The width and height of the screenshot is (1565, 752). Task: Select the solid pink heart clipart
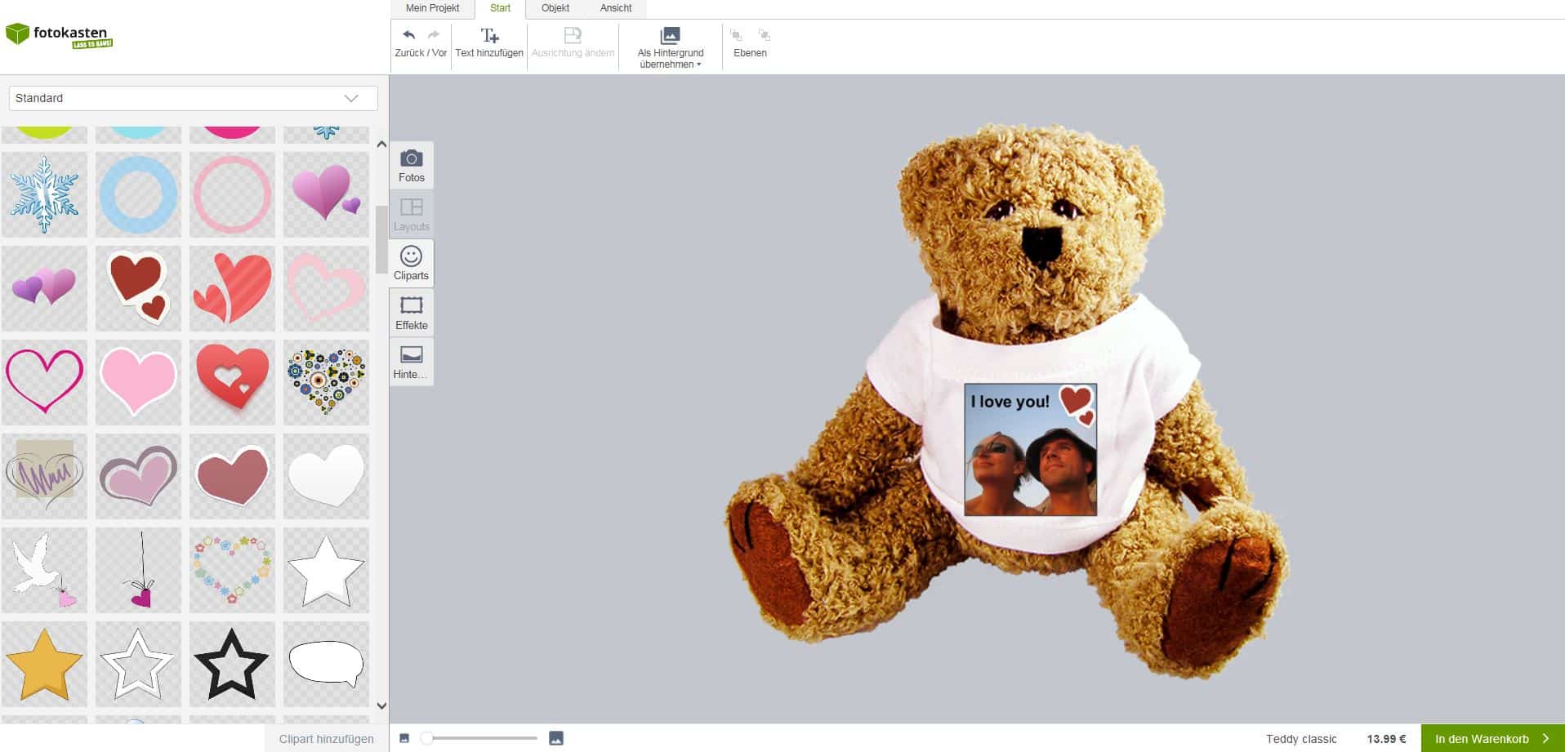(138, 382)
